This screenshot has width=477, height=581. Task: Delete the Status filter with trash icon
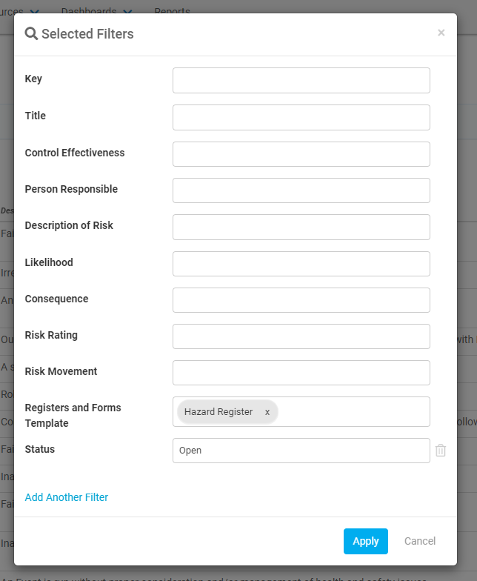440,451
